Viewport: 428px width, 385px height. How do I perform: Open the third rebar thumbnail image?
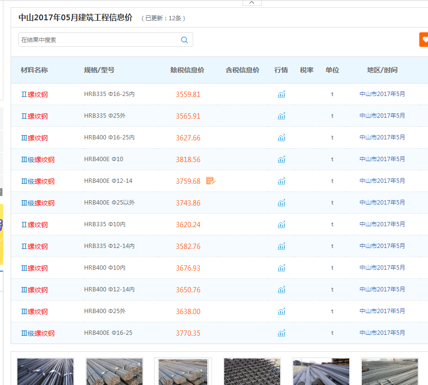[183, 371]
